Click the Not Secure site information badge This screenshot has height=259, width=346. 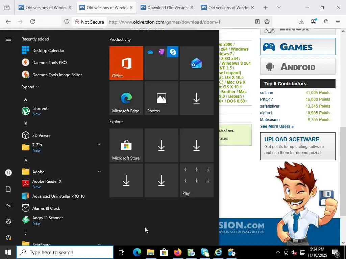(89, 22)
